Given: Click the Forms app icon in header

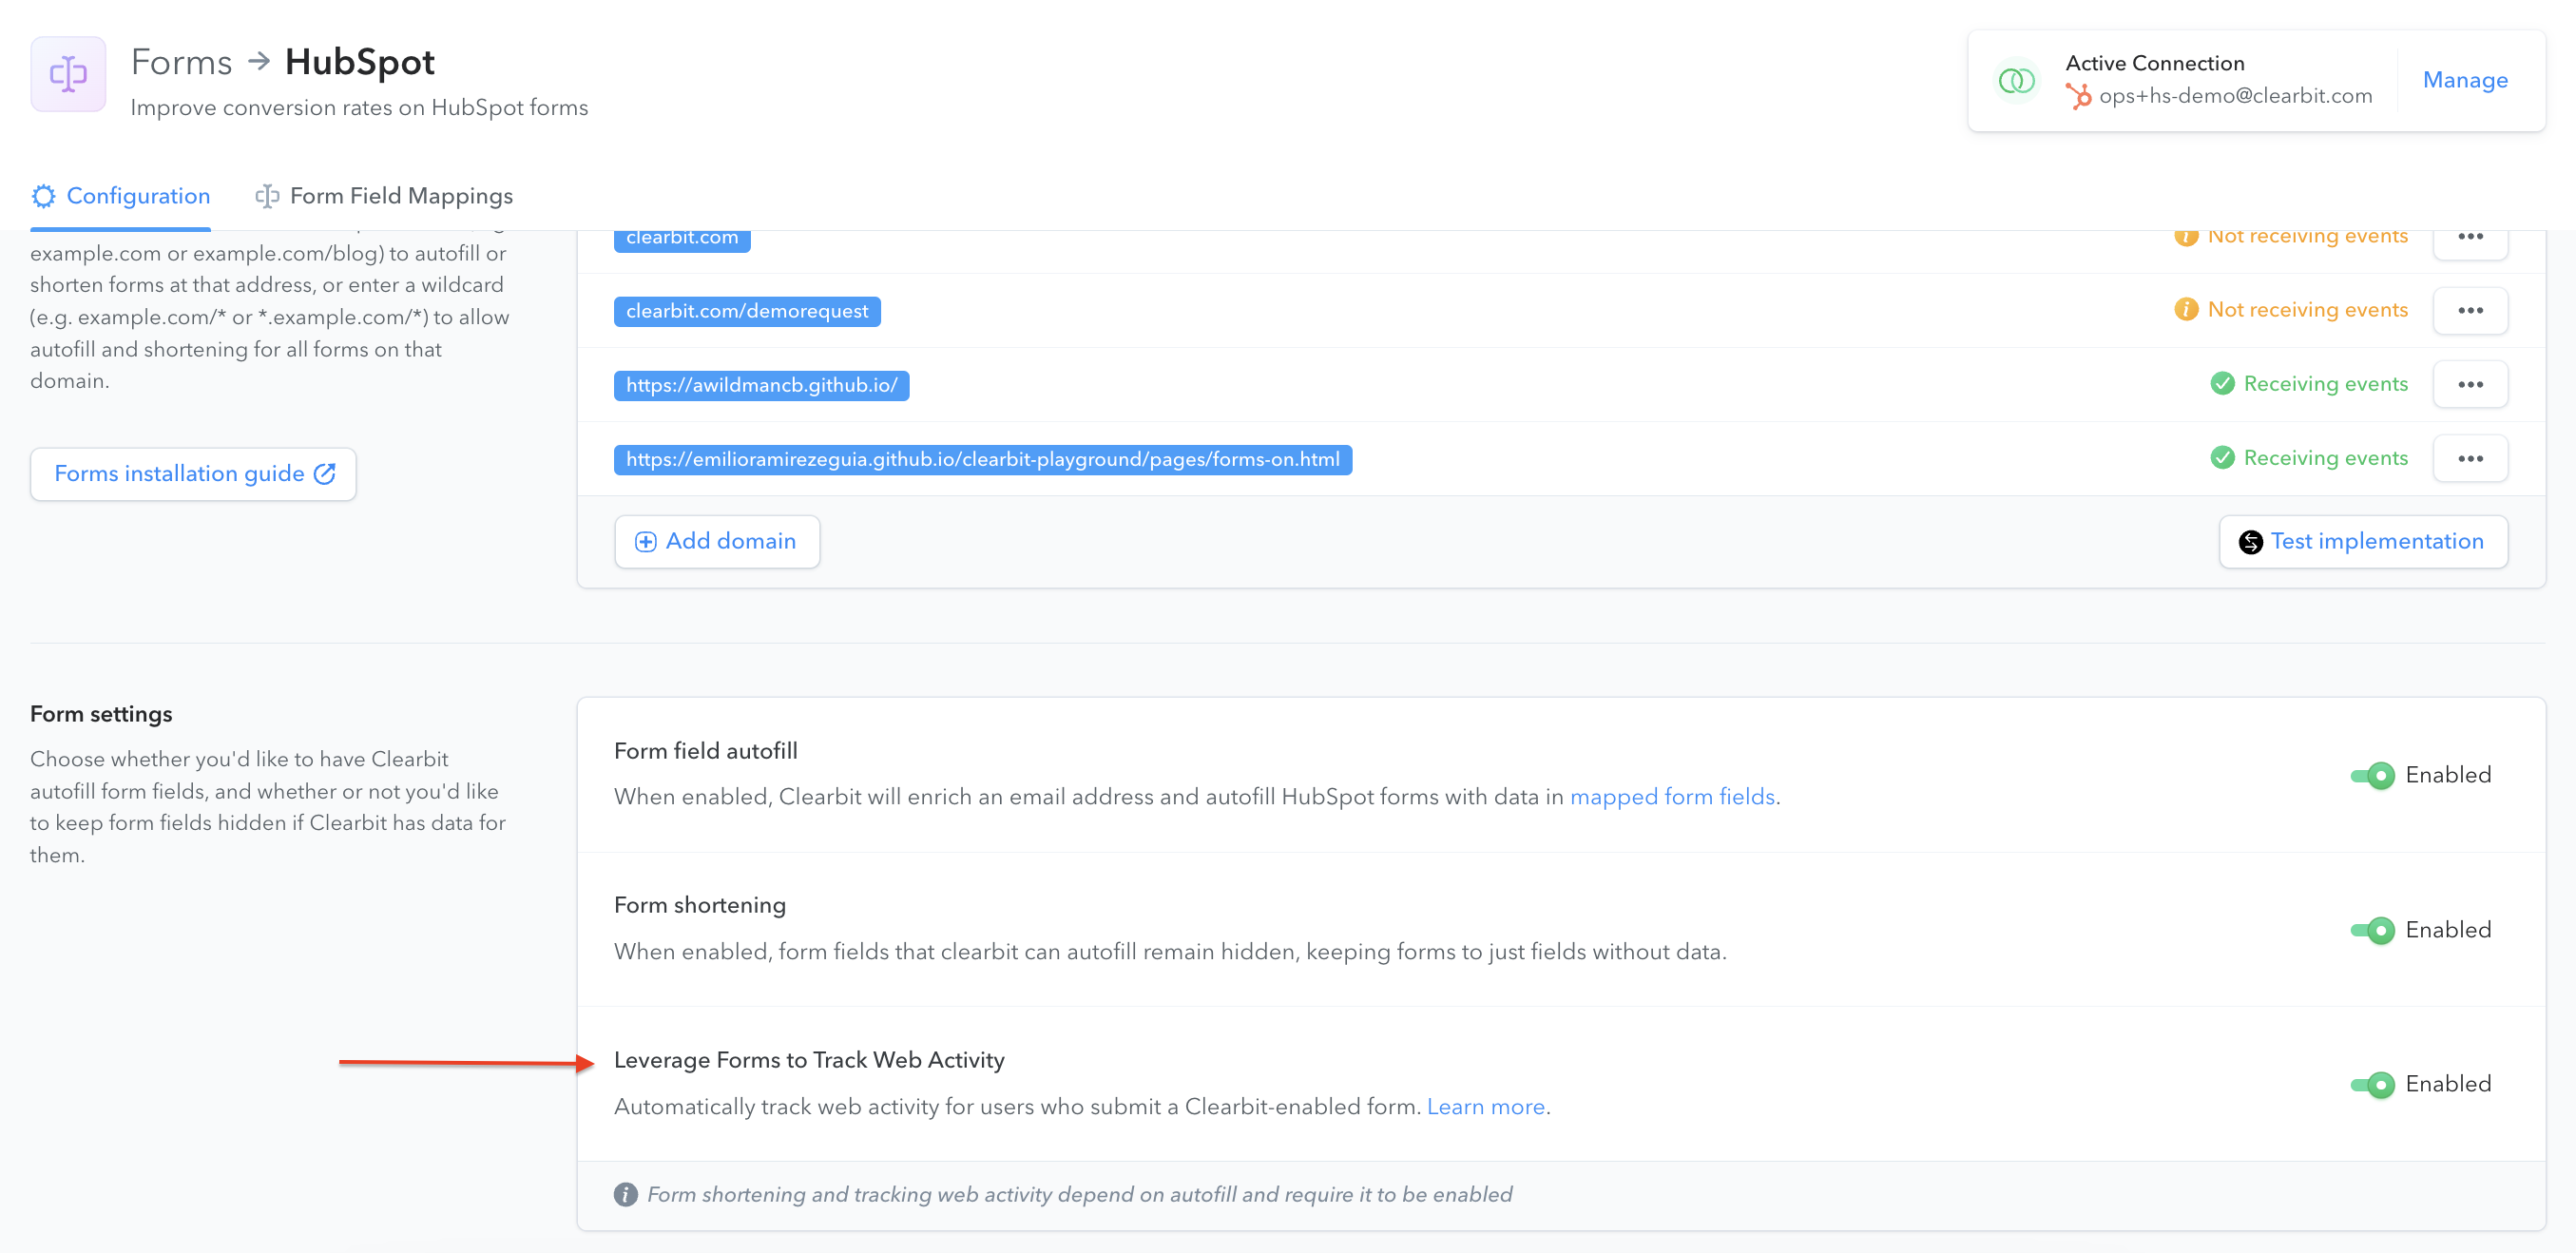Looking at the screenshot, I should (68, 74).
